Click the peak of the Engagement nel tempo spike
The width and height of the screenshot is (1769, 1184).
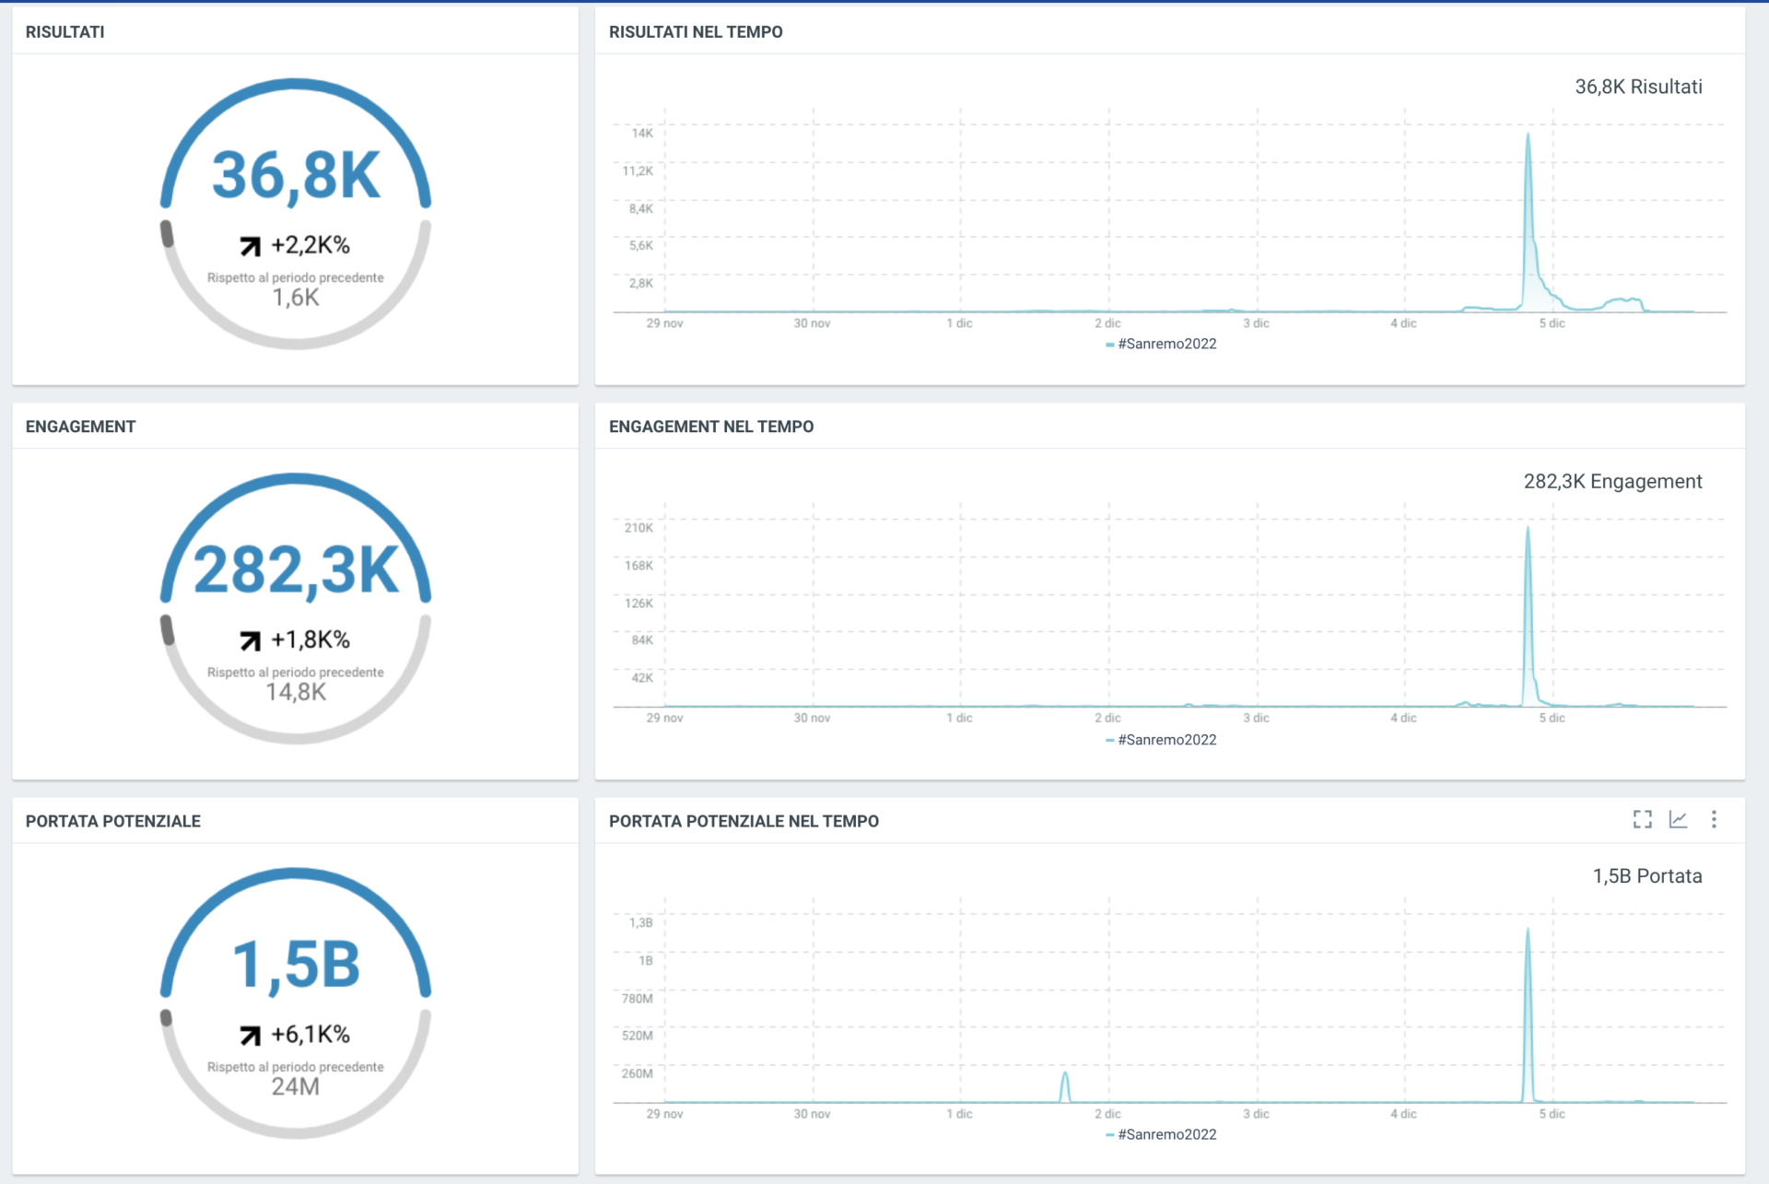(1528, 529)
